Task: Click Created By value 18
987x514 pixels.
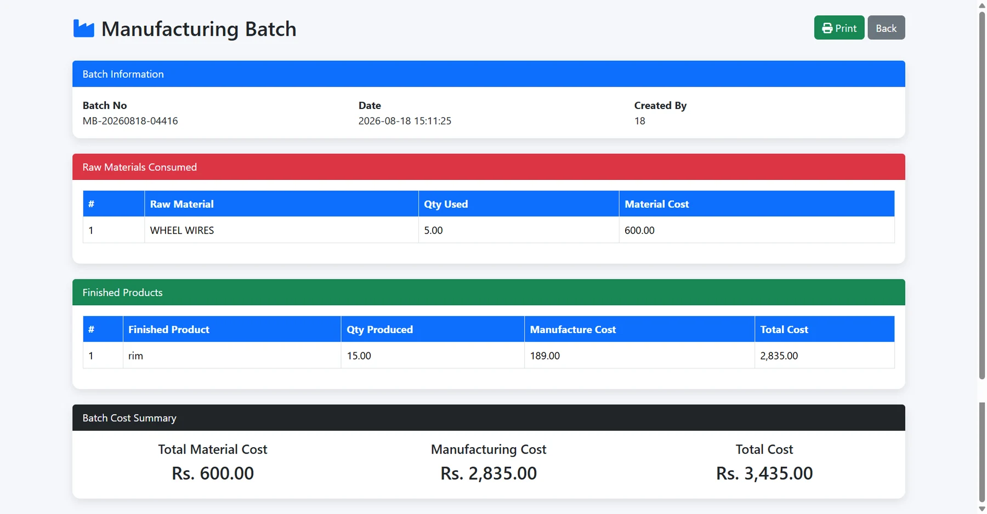Action: (640, 121)
